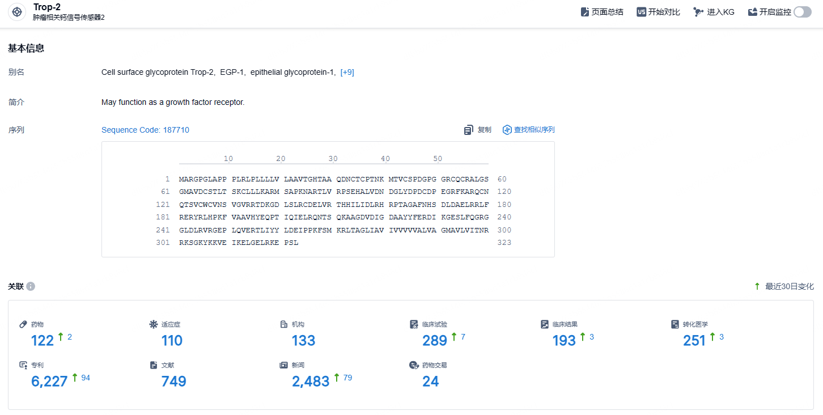Image resolution: width=823 pixels, height=415 pixels.
Task: Click sequence row starting RKSGKYKKVE
Action: tap(239, 243)
